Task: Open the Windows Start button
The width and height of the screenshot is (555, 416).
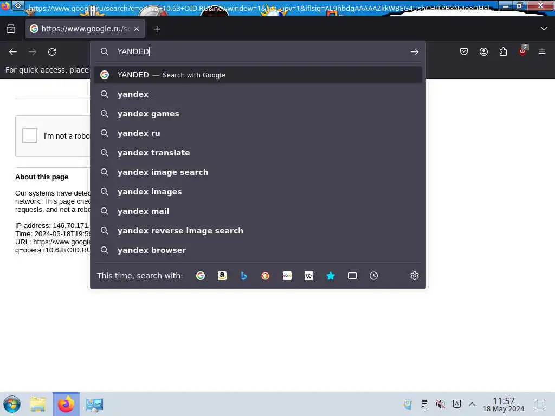Action: click(12, 404)
